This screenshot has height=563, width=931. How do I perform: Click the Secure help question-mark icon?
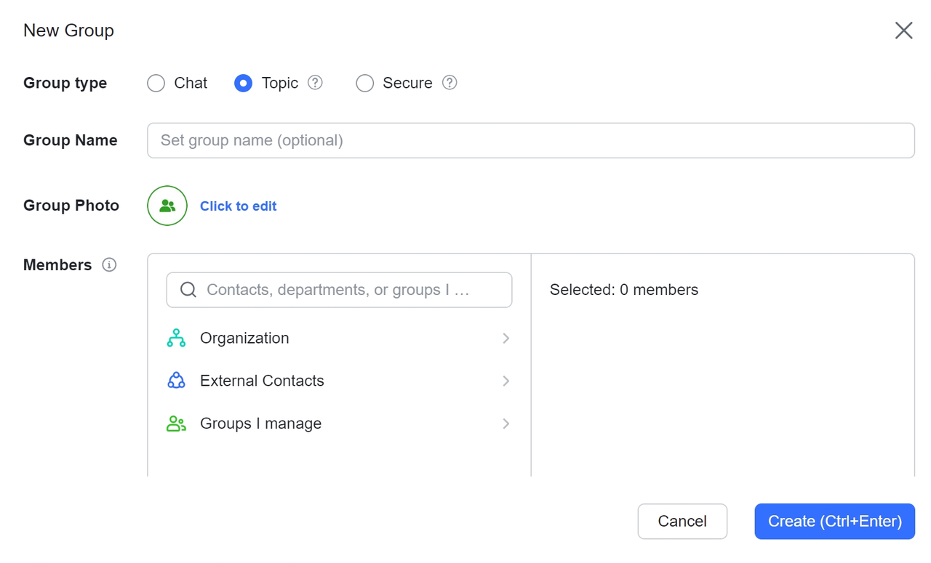click(450, 83)
